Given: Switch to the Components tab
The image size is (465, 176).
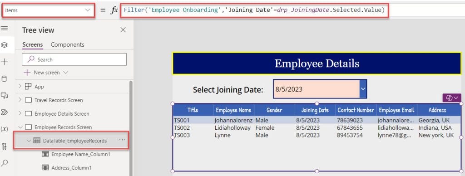Looking at the screenshot, I should coord(67,45).
